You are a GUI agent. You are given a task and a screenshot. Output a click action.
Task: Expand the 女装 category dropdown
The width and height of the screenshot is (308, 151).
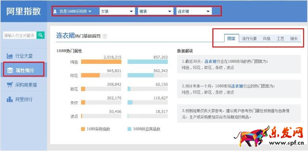[117, 11]
